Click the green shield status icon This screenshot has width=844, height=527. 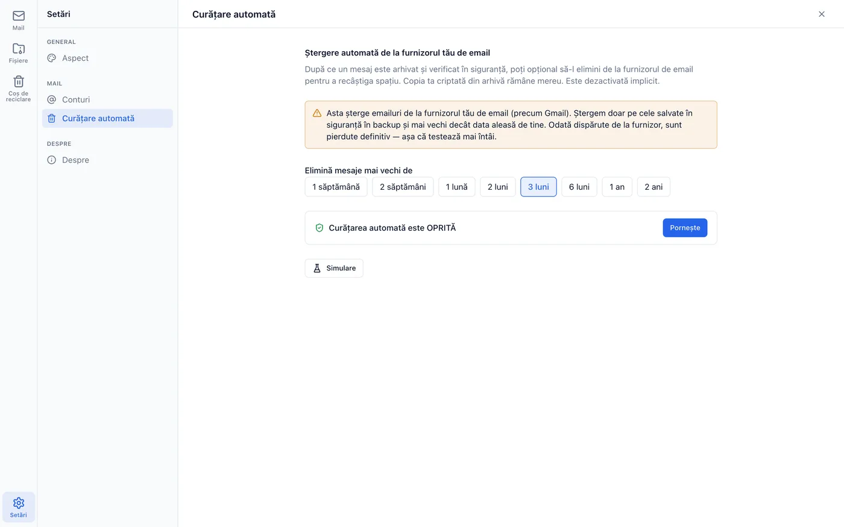click(x=320, y=228)
